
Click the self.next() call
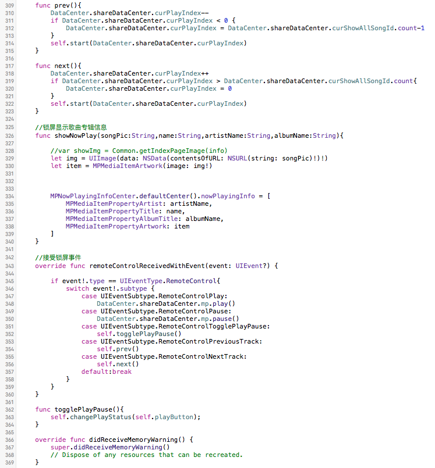pyautogui.click(x=118, y=364)
